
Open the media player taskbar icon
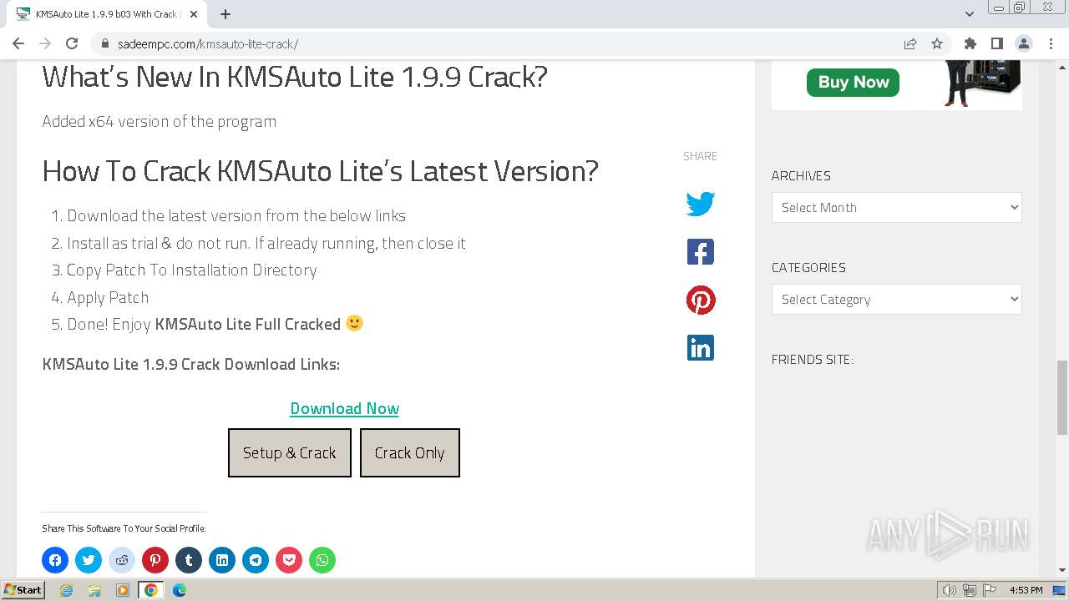[123, 590]
